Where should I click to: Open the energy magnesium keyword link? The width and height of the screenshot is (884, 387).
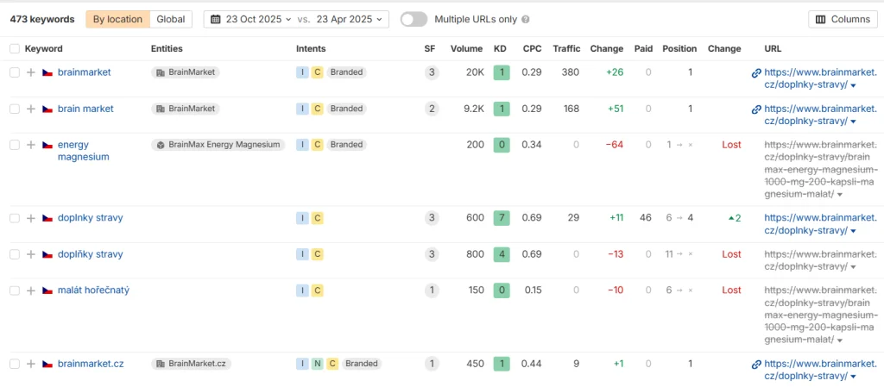click(x=84, y=152)
